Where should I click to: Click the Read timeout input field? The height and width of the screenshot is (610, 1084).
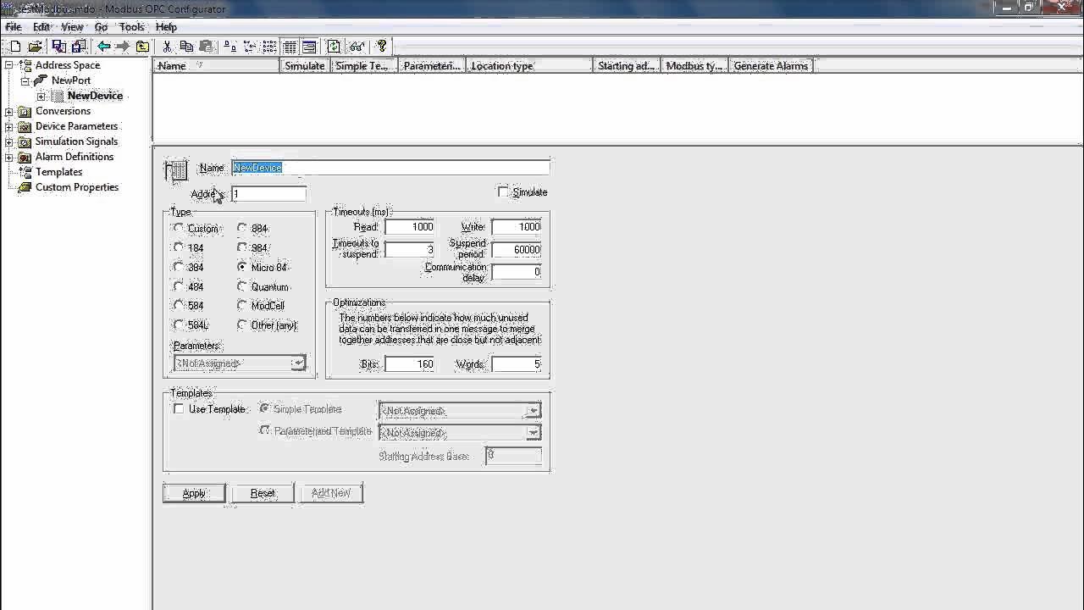(x=410, y=227)
